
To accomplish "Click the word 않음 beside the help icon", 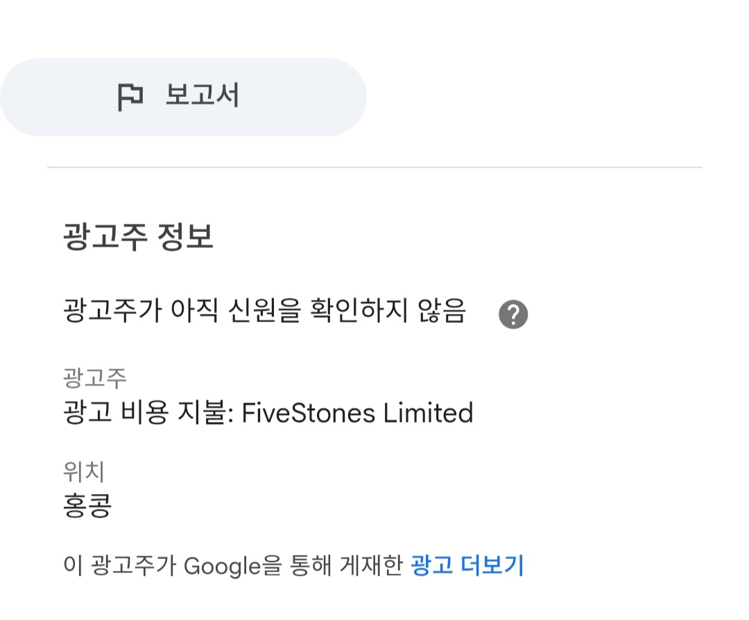I will click(442, 312).
